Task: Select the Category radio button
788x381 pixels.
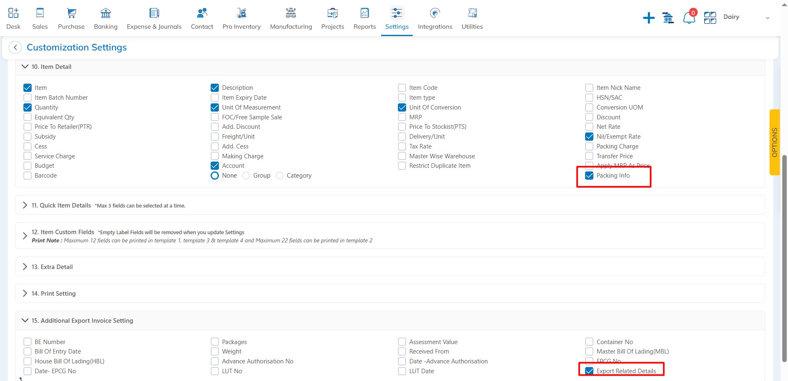Action: click(x=280, y=176)
